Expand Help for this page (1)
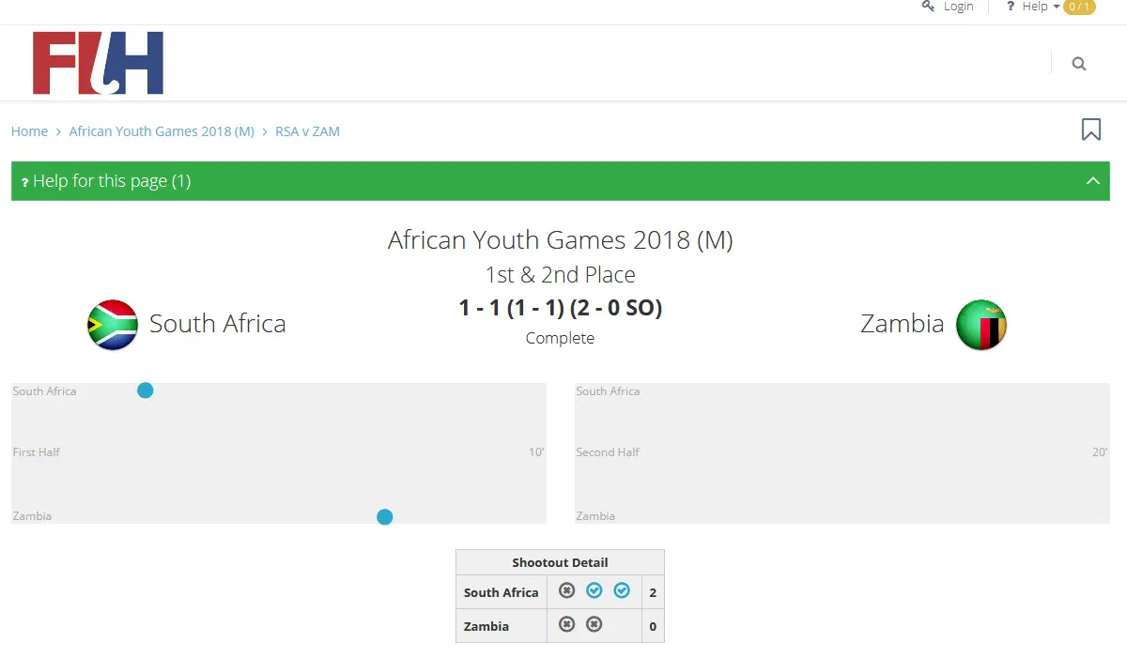The image size is (1127, 658). tap(112, 181)
